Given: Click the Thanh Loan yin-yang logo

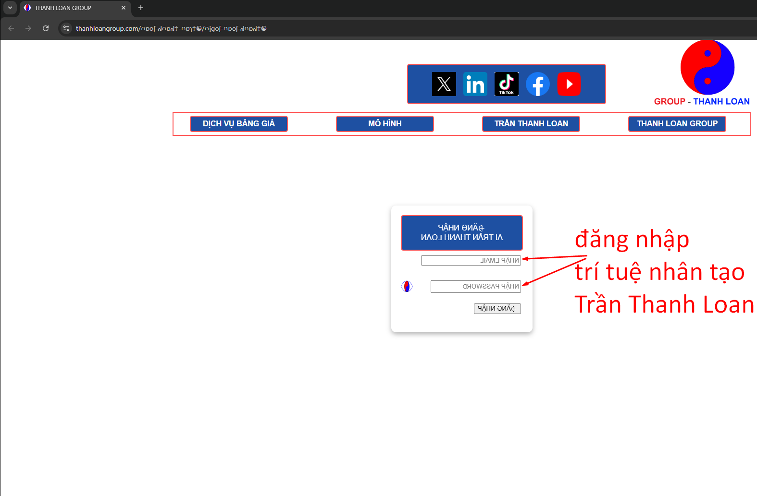Looking at the screenshot, I should coord(707,67).
